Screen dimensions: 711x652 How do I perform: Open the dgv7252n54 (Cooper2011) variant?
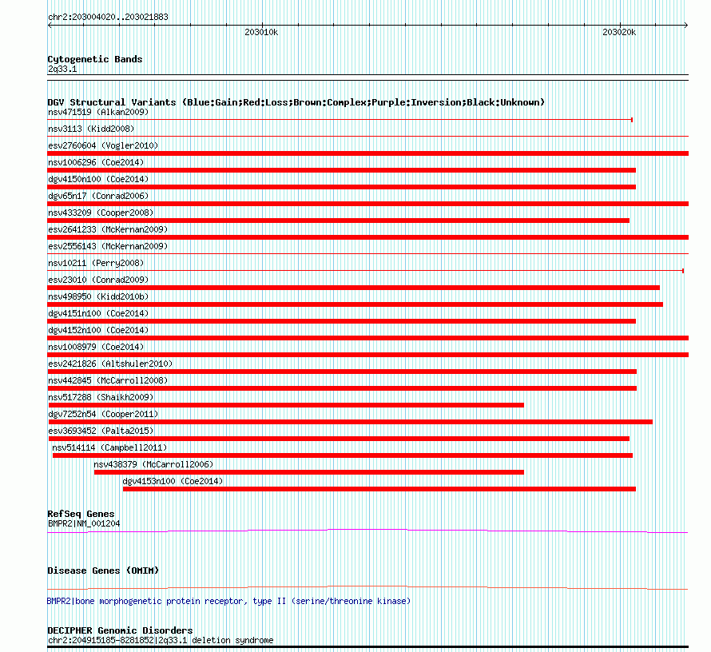click(x=103, y=414)
